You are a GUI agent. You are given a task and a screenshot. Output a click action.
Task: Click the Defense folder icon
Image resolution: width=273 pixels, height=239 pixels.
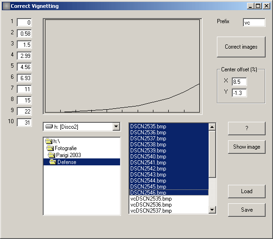52,162
